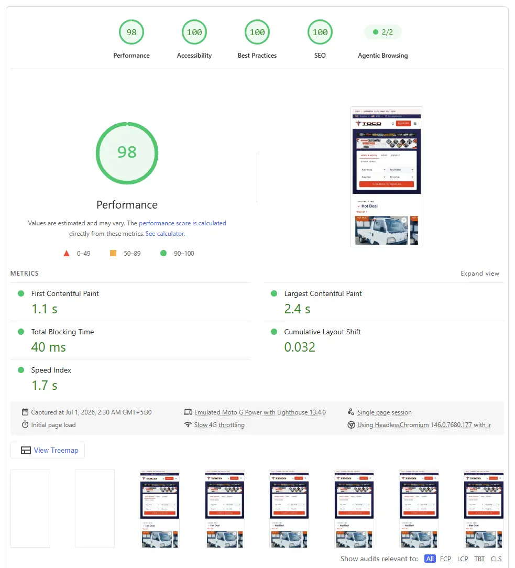Click the Captured at Jul 1, 2026 text
This screenshot has height=568, width=515.
tap(91, 412)
